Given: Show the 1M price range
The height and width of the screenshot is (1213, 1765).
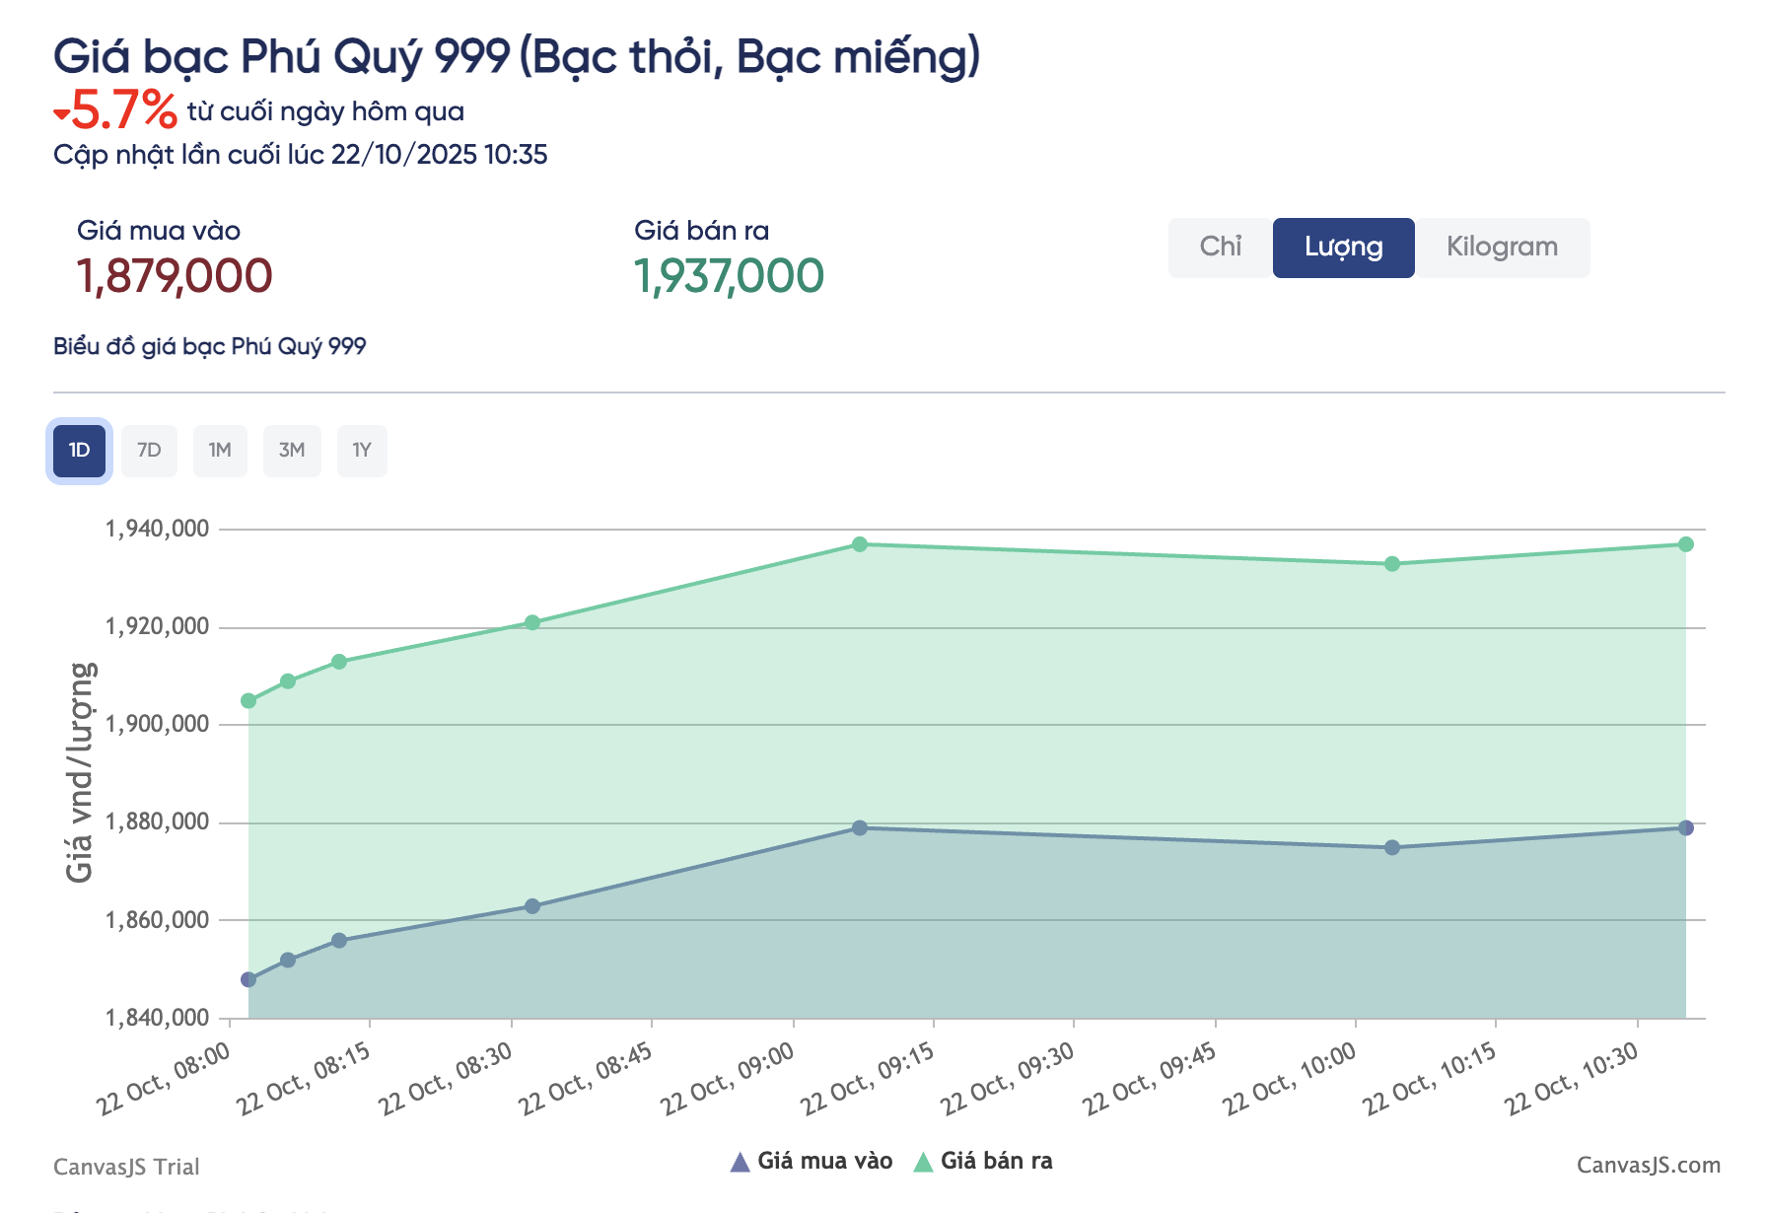Looking at the screenshot, I should [220, 451].
